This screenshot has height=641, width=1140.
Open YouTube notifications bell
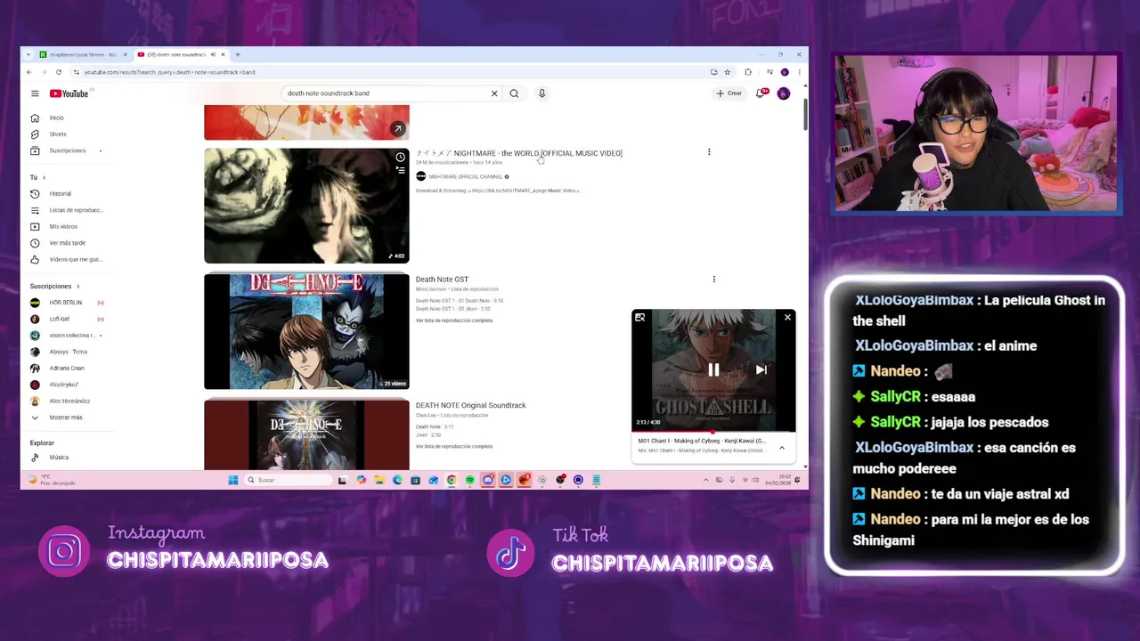click(x=761, y=93)
